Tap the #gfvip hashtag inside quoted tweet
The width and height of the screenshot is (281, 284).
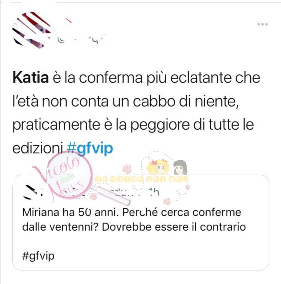click(38, 256)
